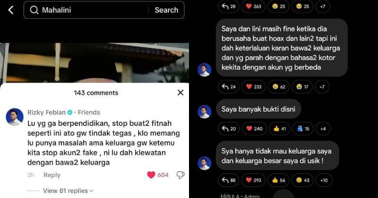Expand the +7 reactions below second message
378x198 pixels.
(x=322, y=87)
